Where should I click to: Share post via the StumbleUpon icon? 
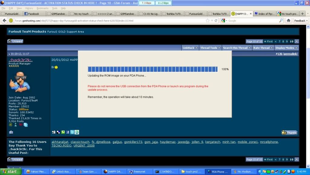click(x=77, y=132)
